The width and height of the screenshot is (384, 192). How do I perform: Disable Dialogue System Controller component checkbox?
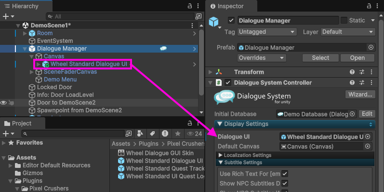228,82
